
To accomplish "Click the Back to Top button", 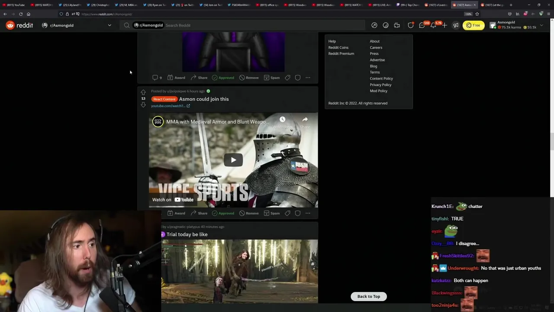I will pyautogui.click(x=369, y=296).
